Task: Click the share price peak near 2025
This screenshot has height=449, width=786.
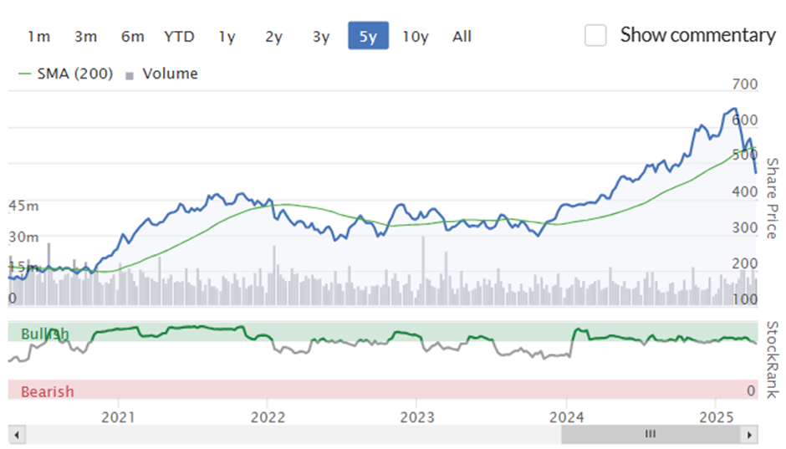Action: tap(734, 109)
